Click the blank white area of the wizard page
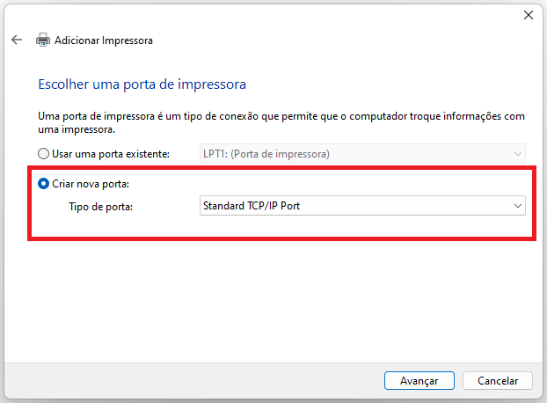 tap(272, 300)
